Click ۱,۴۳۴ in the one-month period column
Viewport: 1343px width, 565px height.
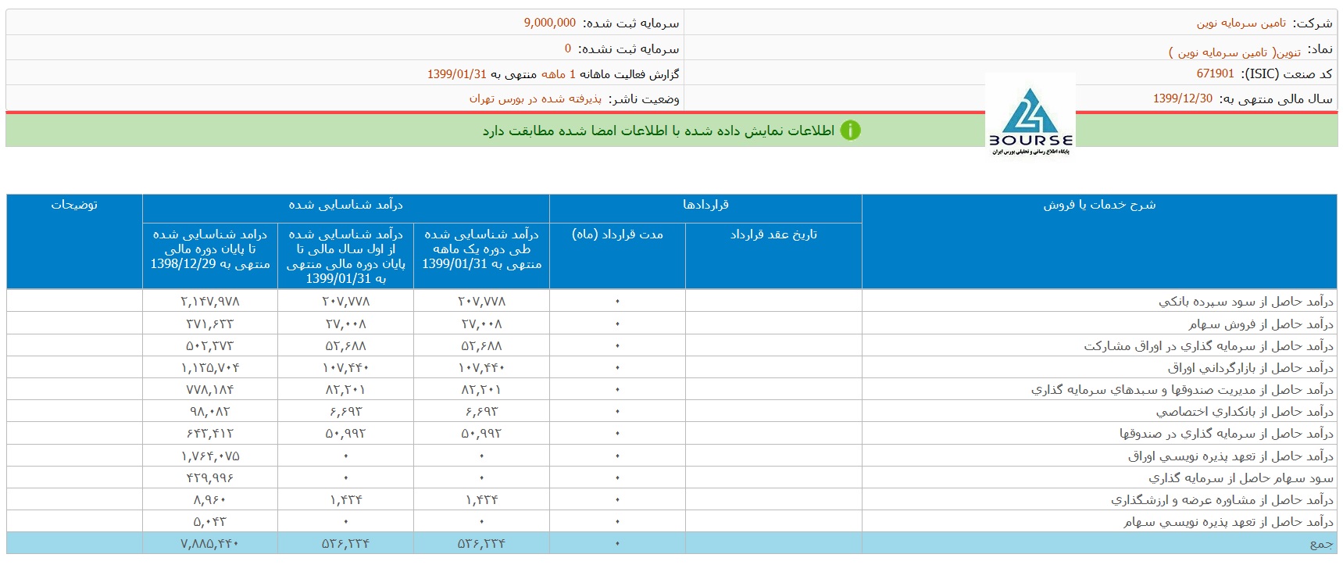(x=481, y=499)
